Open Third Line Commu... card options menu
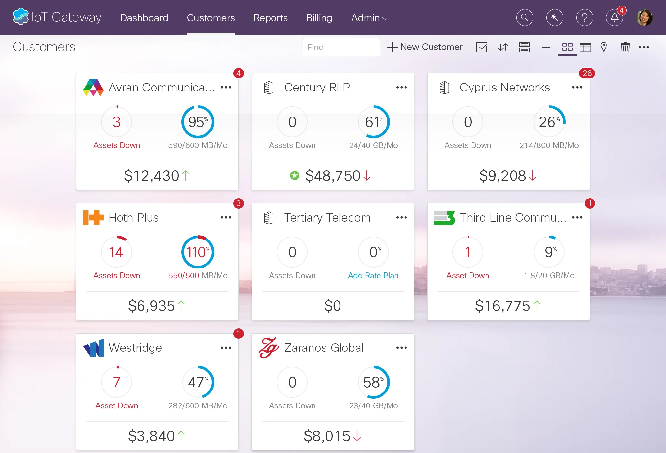 point(577,217)
